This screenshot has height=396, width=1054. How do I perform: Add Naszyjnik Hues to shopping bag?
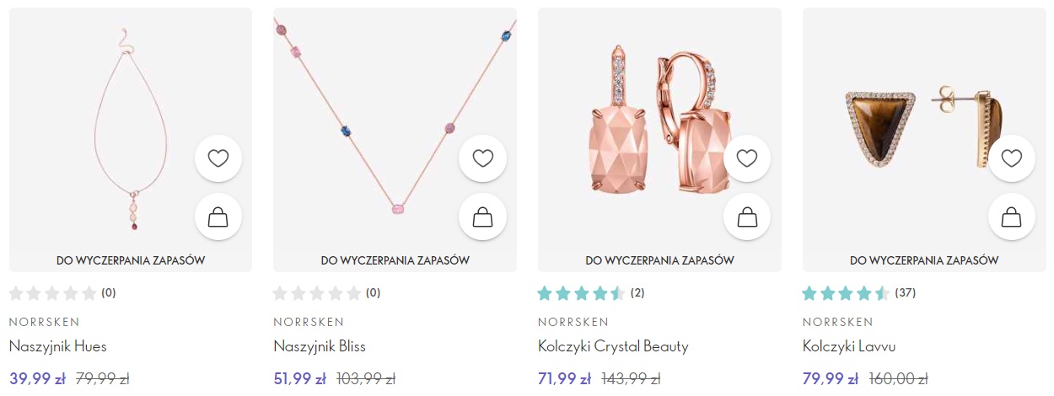tap(218, 217)
